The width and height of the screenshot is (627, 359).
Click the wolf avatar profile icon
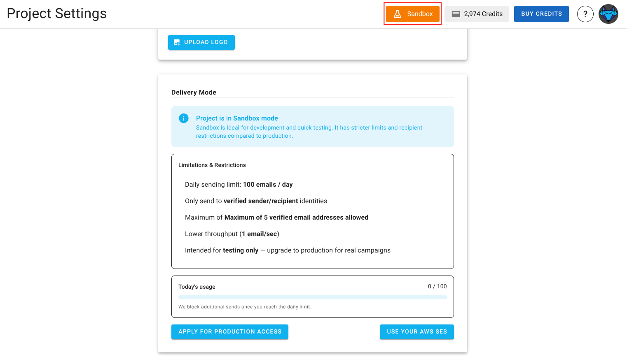(x=608, y=14)
